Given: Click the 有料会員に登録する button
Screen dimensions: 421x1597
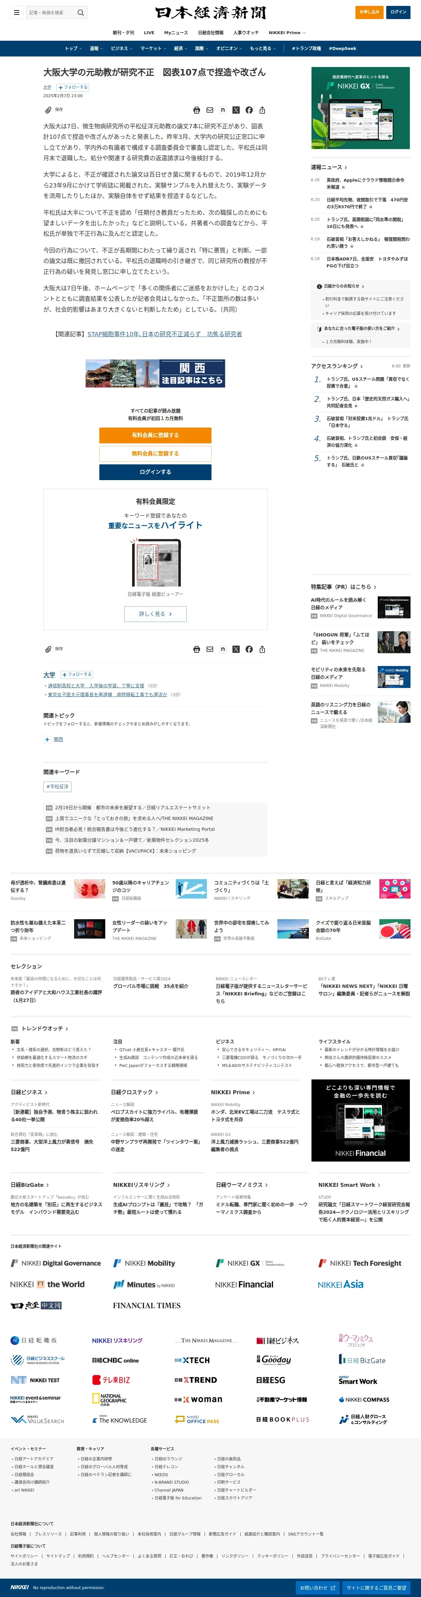Looking at the screenshot, I should pyautogui.click(x=155, y=435).
